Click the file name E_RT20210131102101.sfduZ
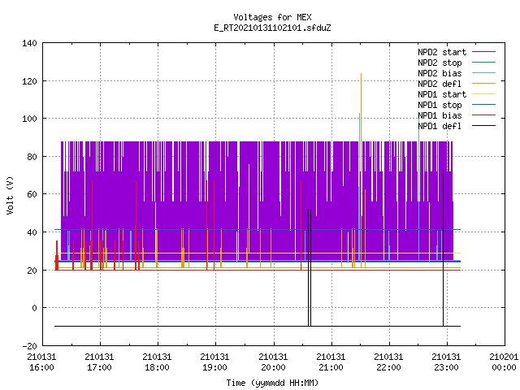 (x=272, y=28)
